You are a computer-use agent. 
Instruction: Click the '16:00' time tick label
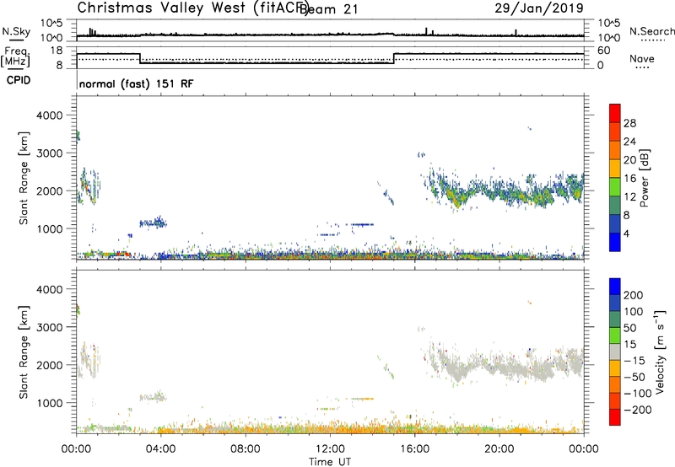[x=414, y=449]
